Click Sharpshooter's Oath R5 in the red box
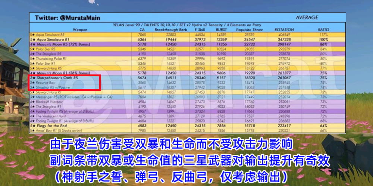Screen dimensions: 373x186 (x=54, y=78)
